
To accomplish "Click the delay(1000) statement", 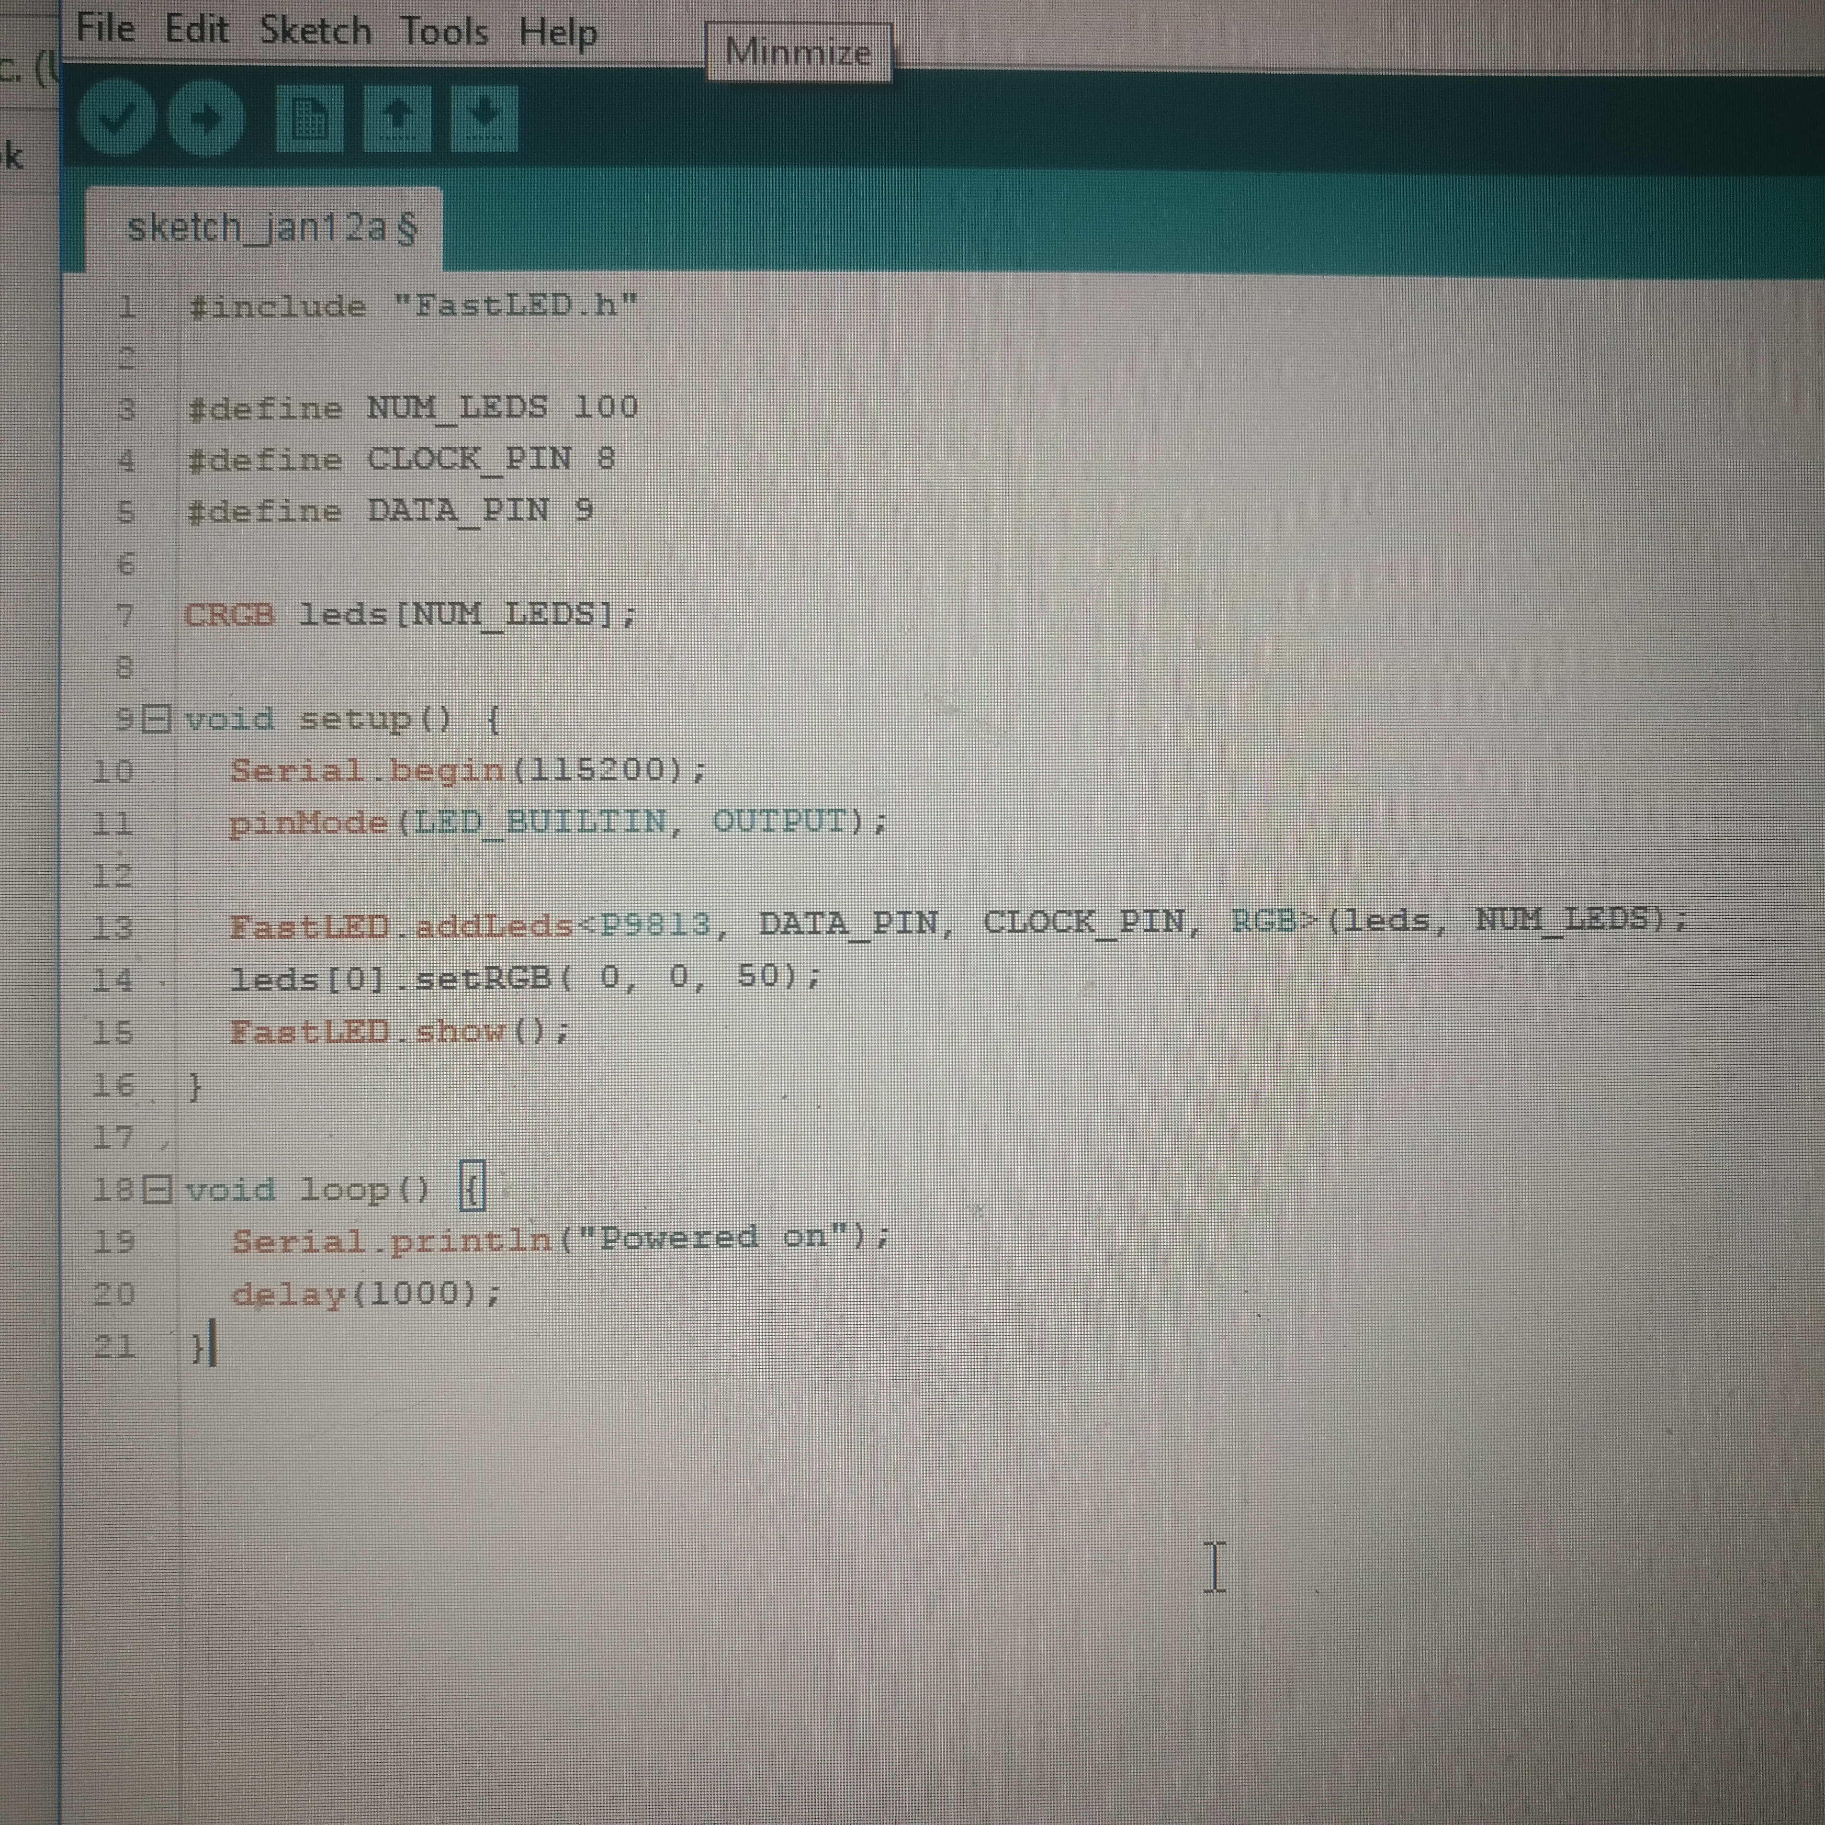I will pyautogui.click(x=366, y=1293).
